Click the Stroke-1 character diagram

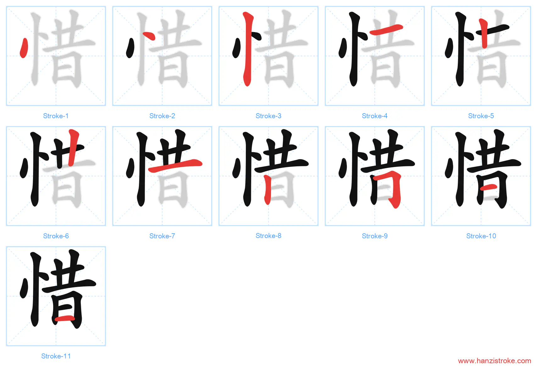pyautogui.click(x=56, y=56)
